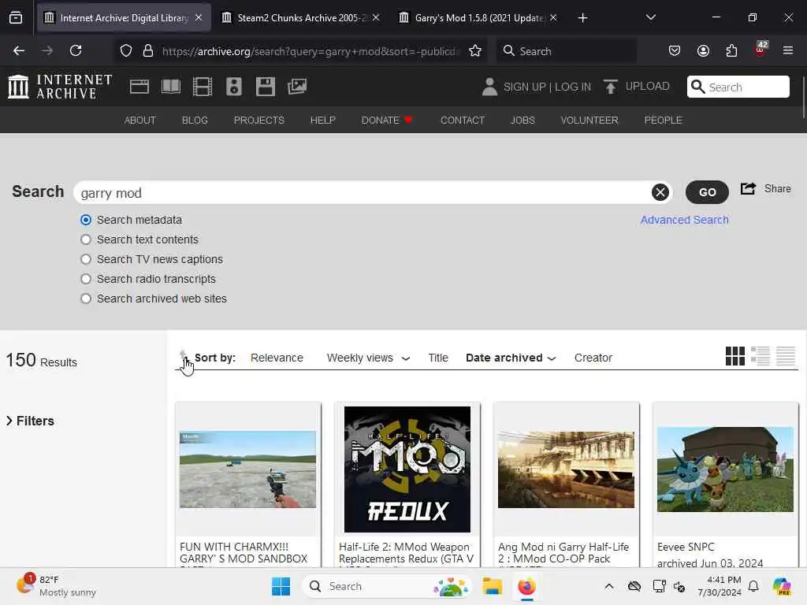The width and height of the screenshot is (807, 605).
Task: Open the VOLUNTEER link
Action: tap(589, 121)
